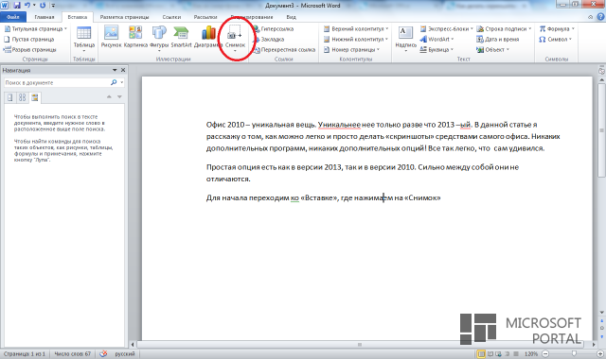Insert a Перекрестная ссылка cross-reference
This screenshot has width=606, height=359.
pos(284,50)
